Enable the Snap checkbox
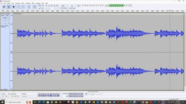This screenshot has width=186, height=104. pos(22,94)
